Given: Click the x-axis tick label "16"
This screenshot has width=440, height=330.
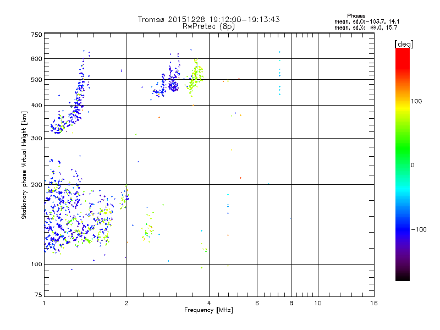Looking at the screenshot, I should click(x=374, y=303).
